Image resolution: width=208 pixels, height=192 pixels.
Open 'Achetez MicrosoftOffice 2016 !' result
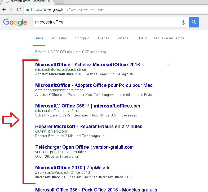point(89,64)
